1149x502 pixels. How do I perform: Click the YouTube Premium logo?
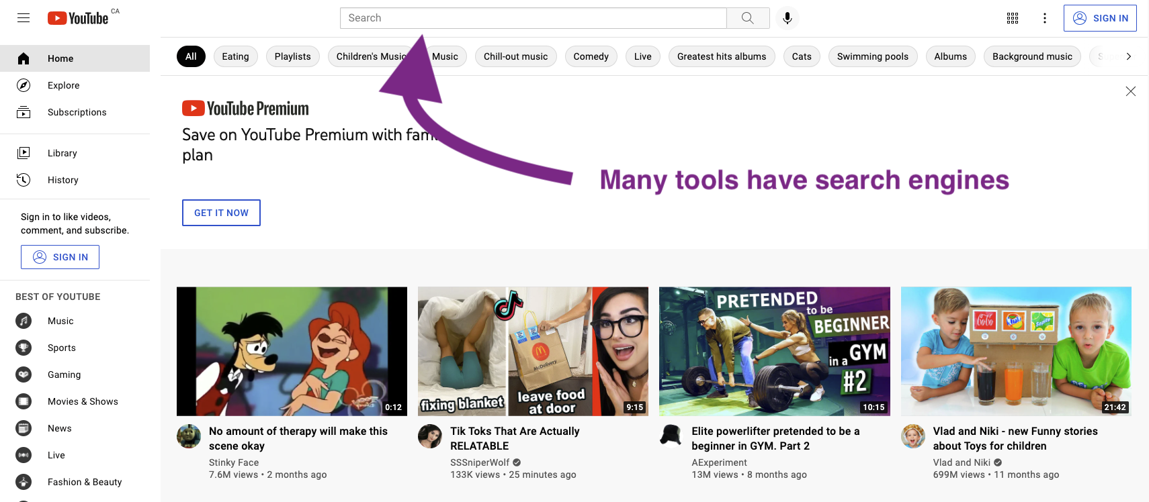pyautogui.click(x=245, y=108)
